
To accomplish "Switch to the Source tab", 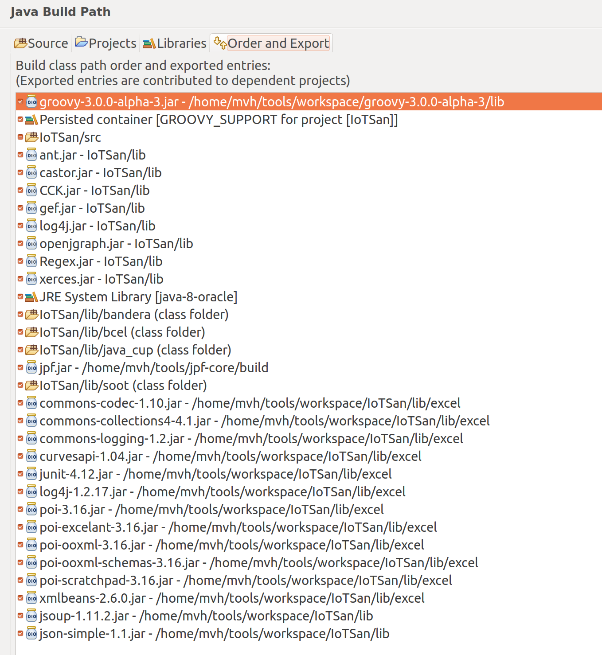I will pyautogui.click(x=41, y=43).
